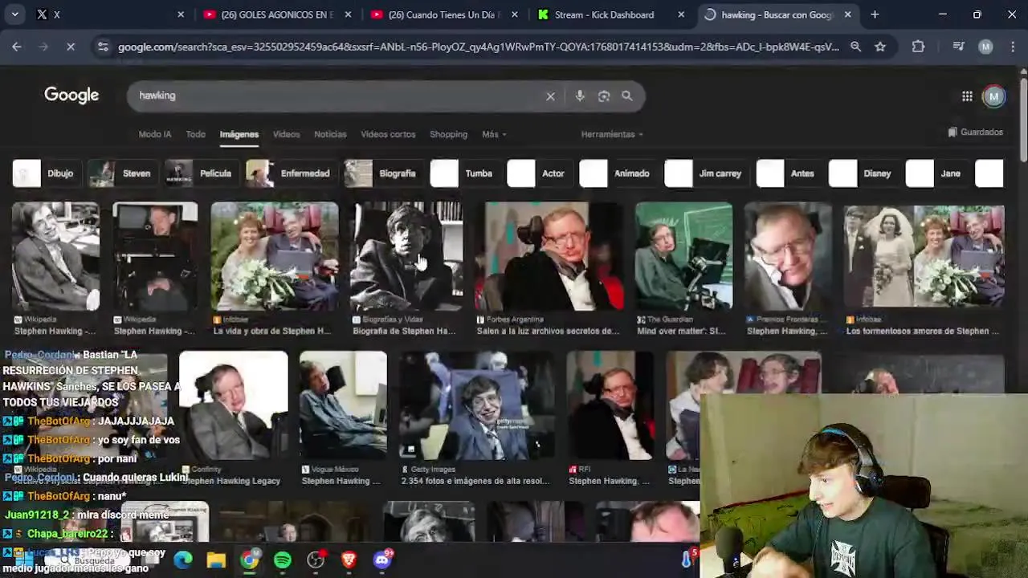1028x578 pixels.
Task: Open La vida y obra de Stephen link
Action: [x=272, y=331]
